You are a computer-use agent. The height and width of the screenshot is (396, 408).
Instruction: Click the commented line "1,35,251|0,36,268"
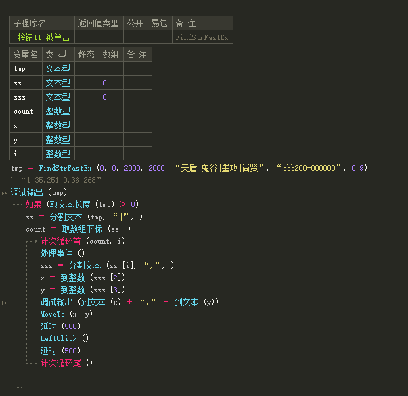[61, 180]
